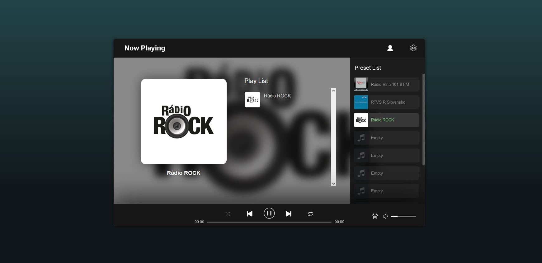This screenshot has width=542, height=263.
Task: Open the equalizer settings icon
Action: [375, 216]
